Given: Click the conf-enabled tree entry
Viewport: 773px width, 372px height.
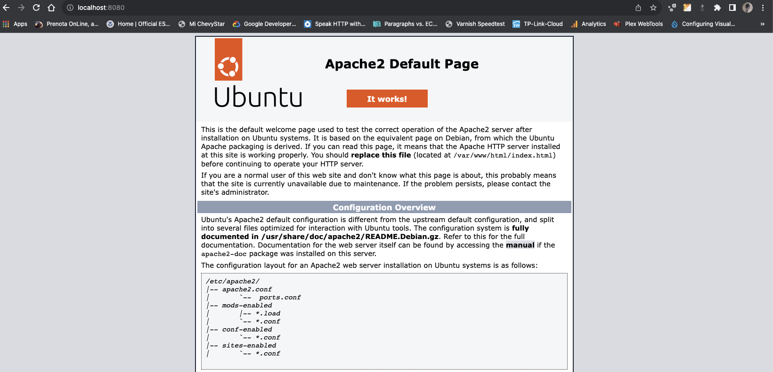Looking at the screenshot, I should (247, 330).
